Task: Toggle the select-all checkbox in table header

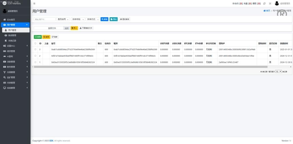Action: [35, 43]
